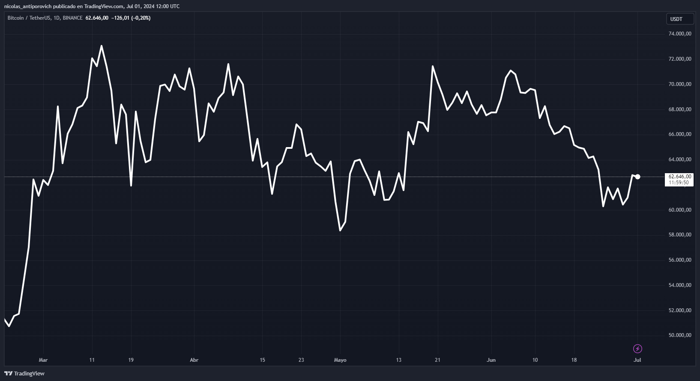Click the 'Mar' date on time axis

point(43,360)
